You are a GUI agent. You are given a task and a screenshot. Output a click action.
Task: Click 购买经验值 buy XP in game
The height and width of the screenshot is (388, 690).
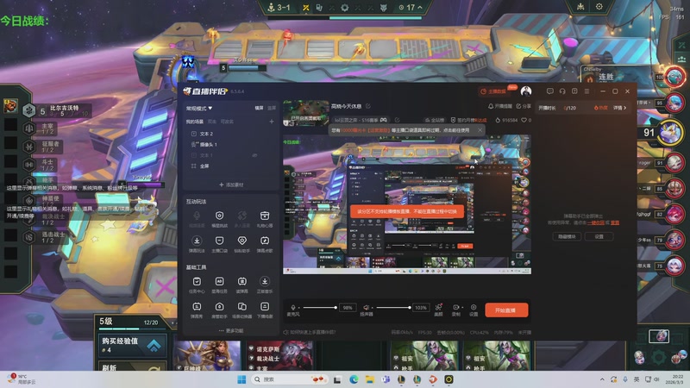(x=133, y=346)
